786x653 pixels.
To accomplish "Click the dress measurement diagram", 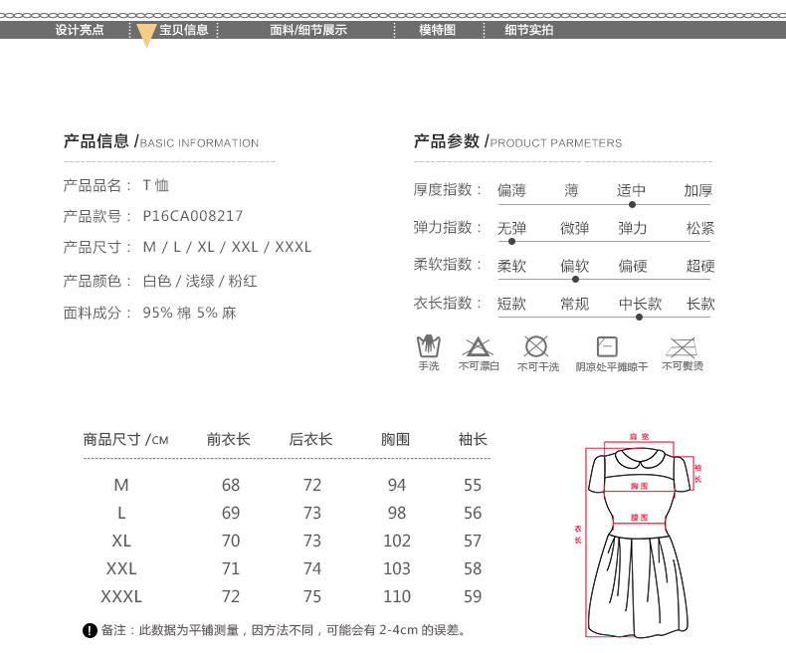I will (639, 536).
